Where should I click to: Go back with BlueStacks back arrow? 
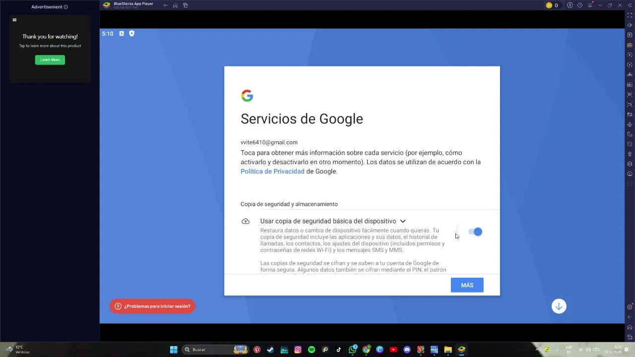[x=166, y=5]
